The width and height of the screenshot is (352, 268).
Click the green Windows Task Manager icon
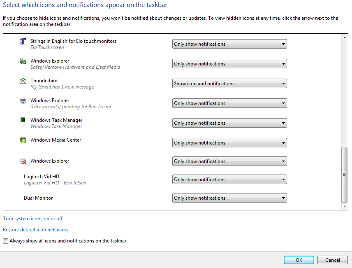(x=23, y=120)
